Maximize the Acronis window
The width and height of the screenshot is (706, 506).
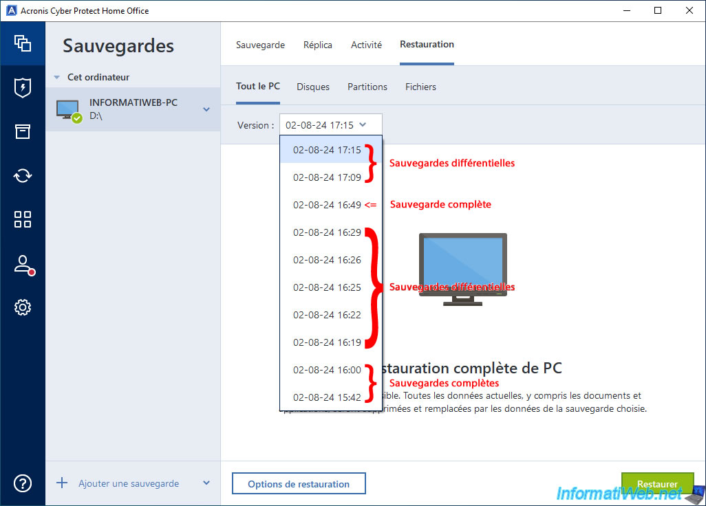pyautogui.click(x=658, y=10)
